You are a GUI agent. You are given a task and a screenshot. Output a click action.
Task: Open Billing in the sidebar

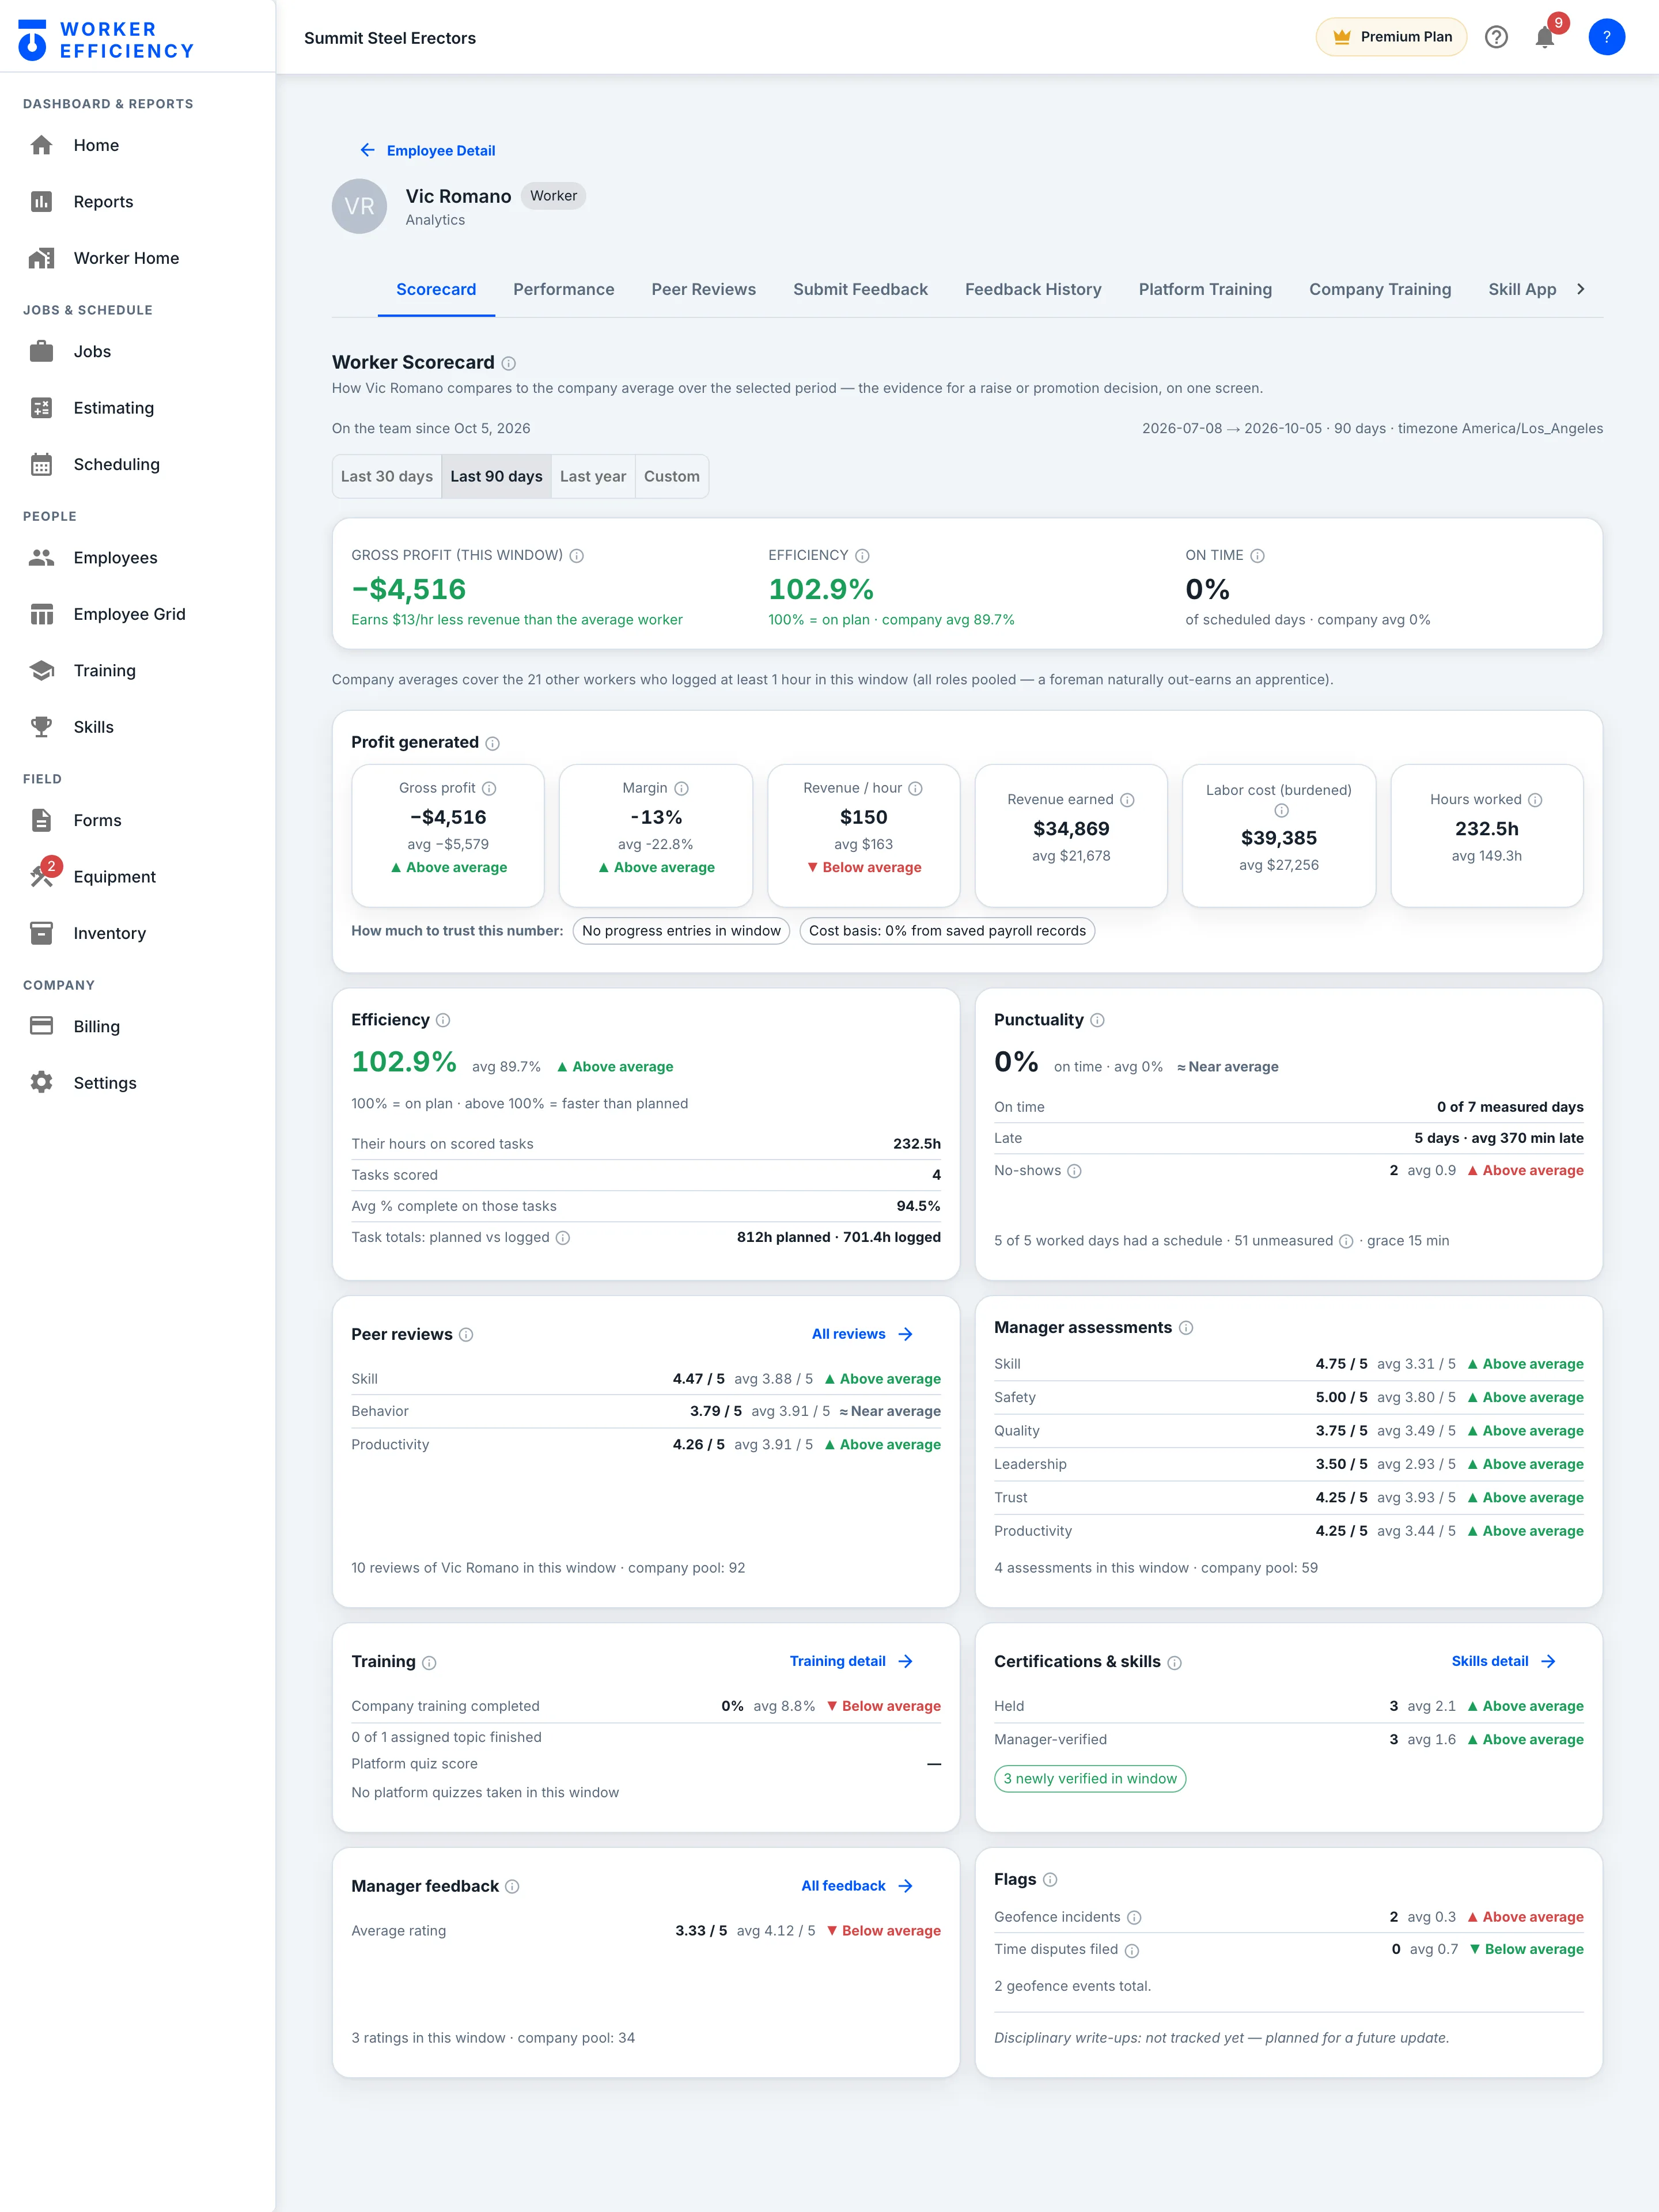pos(138,1026)
